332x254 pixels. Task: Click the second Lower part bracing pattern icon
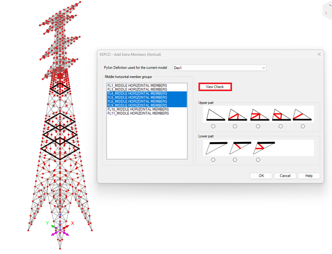239,148
